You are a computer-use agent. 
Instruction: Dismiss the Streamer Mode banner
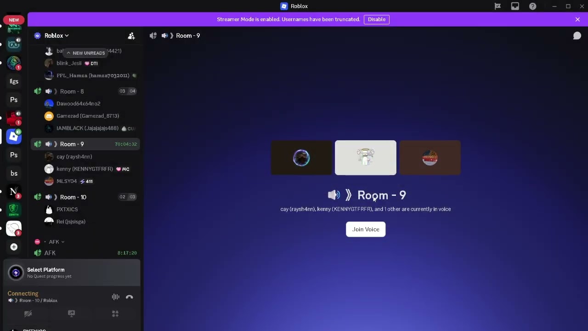point(577,19)
